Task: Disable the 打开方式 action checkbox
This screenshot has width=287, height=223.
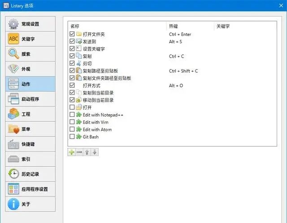Action: click(72, 85)
